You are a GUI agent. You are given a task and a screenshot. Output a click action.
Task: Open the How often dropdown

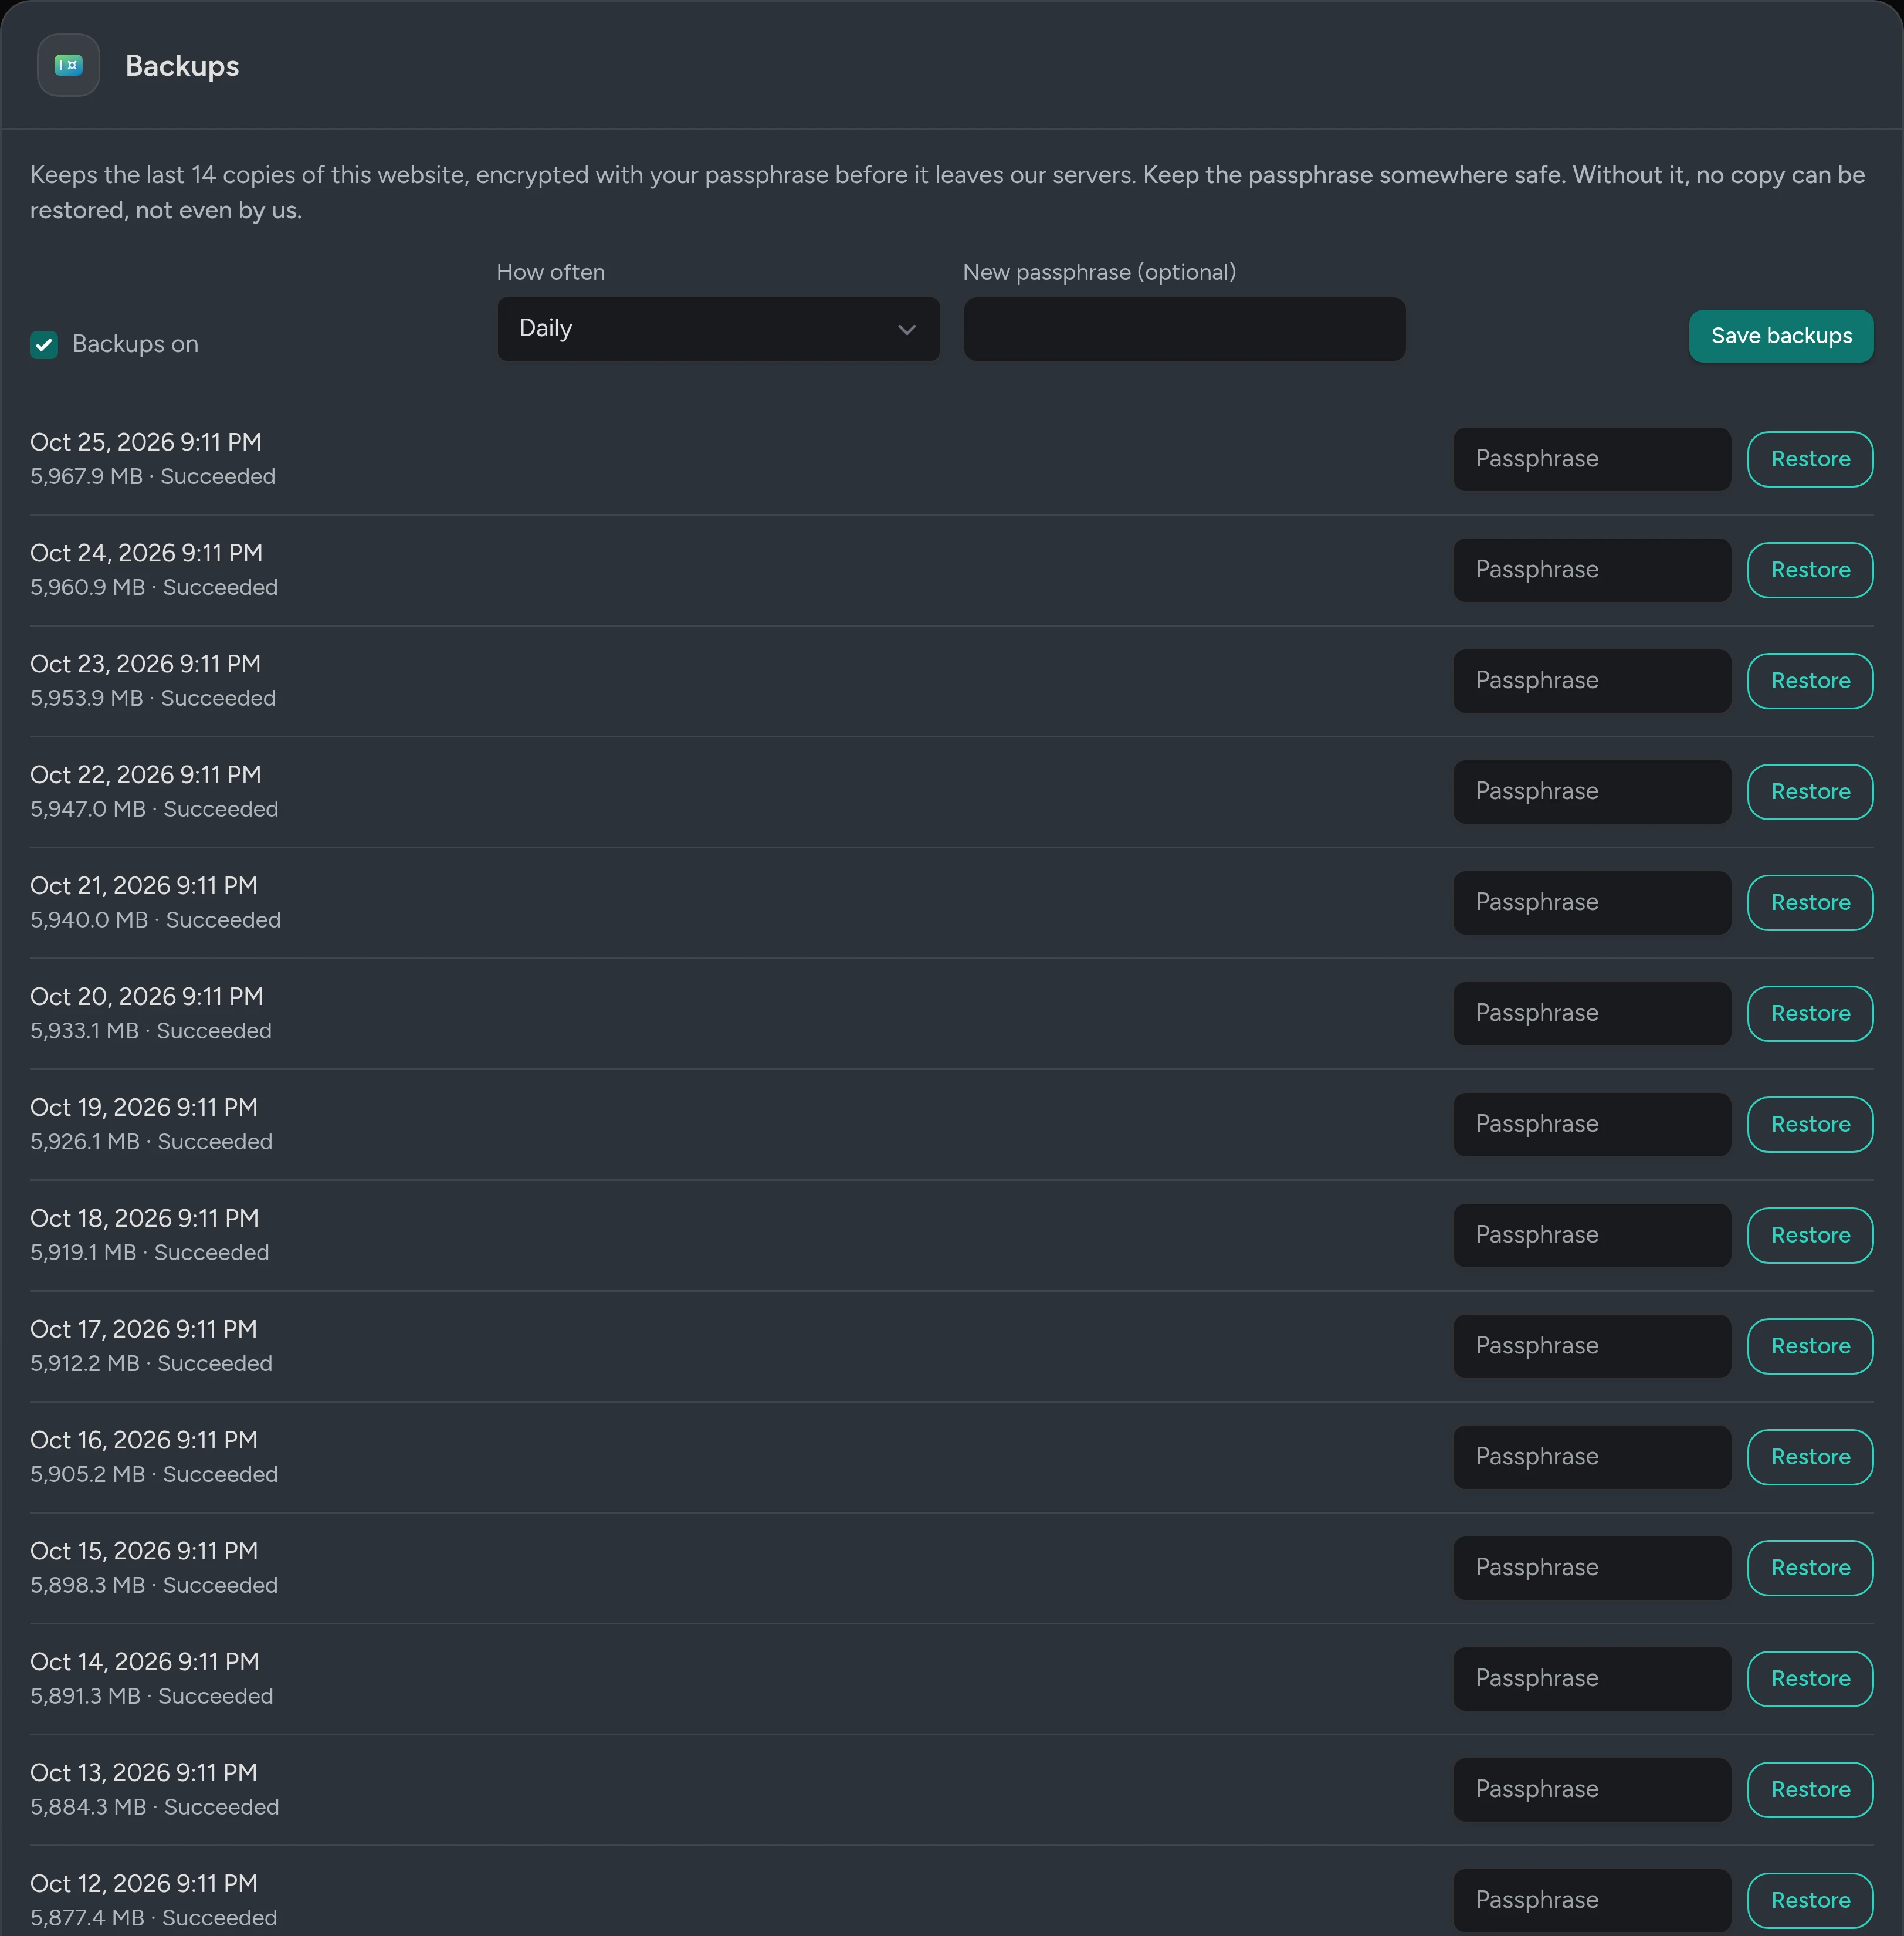click(x=718, y=329)
